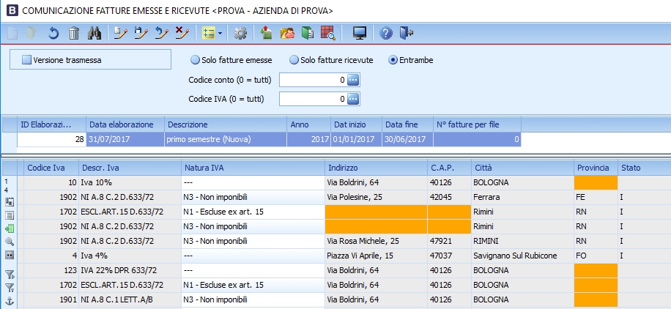Click the NI A.8 C.1 LETT.A/B cell
Screen dimensions: 671x309
[x=130, y=299]
